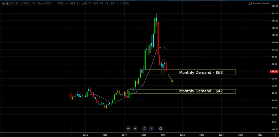
Task: Click 50.00 on the price axis
Action: point(274,86)
